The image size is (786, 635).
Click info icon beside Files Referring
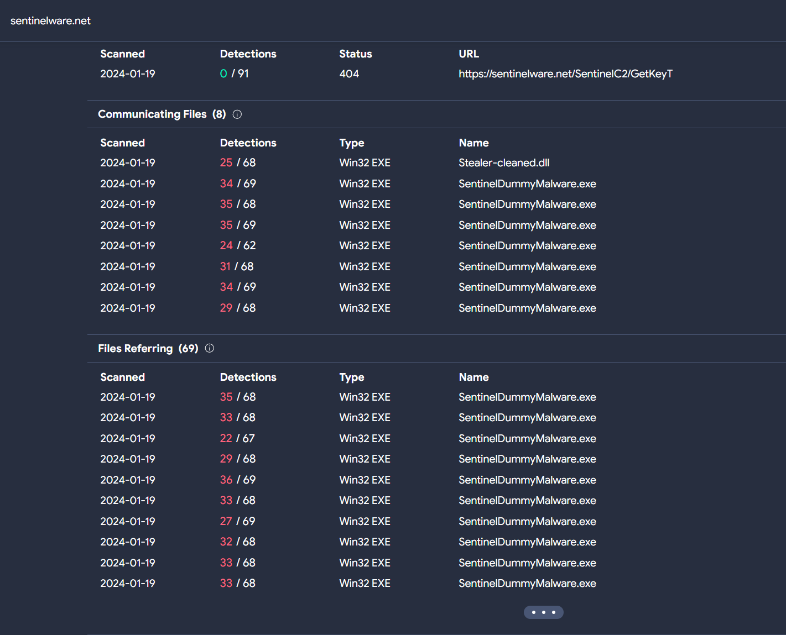[x=210, y=348]
